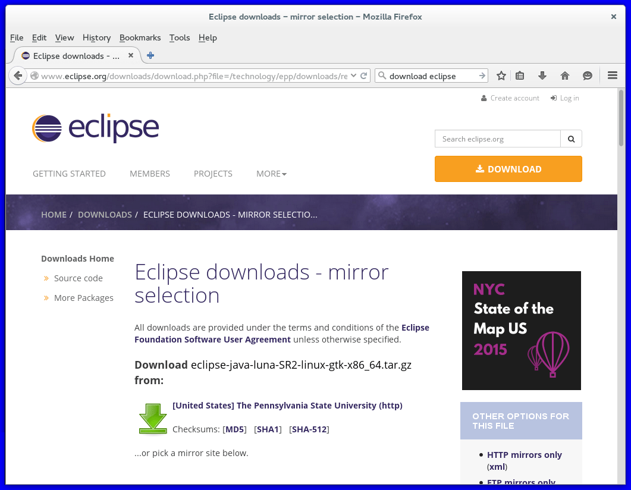This screenshot has height=490, width=631.
Task: Expand the MORE navigation dropdown
Action: tap(271, 174)
